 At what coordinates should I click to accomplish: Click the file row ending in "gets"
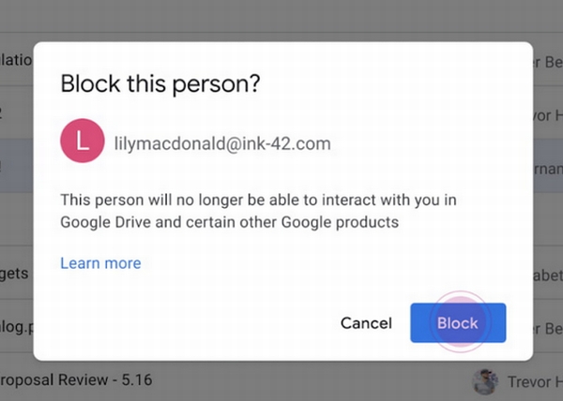(x=16, y=275)
